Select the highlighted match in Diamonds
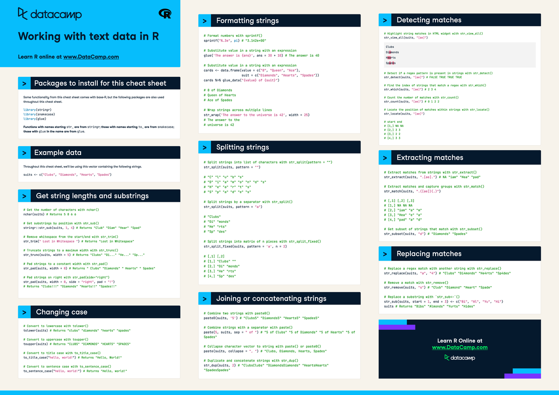This screenshot has width=559, height=395. pyautogui.click(x=390, y=52)
